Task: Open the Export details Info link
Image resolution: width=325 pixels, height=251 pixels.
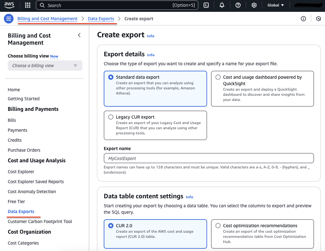Action: coord(151,55)
